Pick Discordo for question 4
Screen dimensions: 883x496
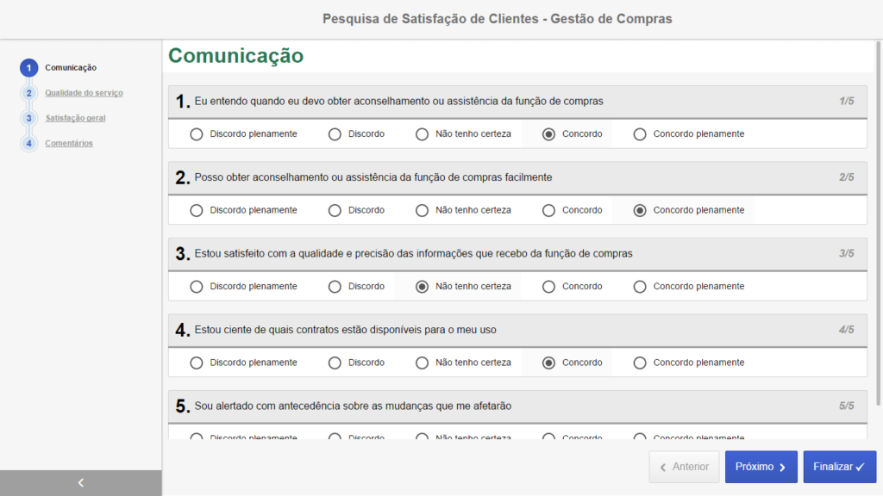click(x=335, y=363)
